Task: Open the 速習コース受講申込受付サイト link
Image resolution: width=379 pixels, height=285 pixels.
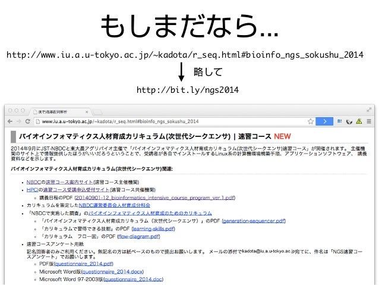Action: (76, 190)
